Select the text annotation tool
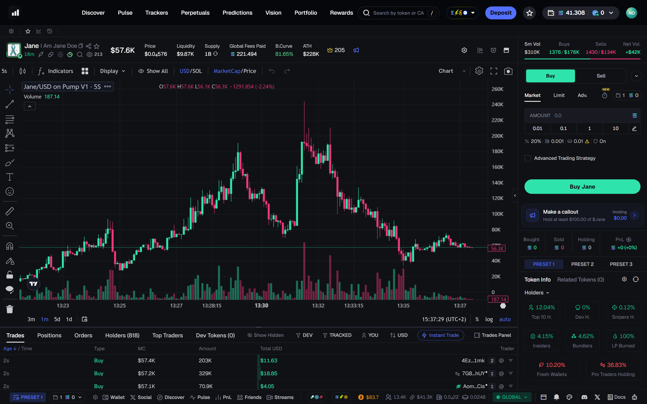This screenshot has height=404, width=647. (10, 177)
